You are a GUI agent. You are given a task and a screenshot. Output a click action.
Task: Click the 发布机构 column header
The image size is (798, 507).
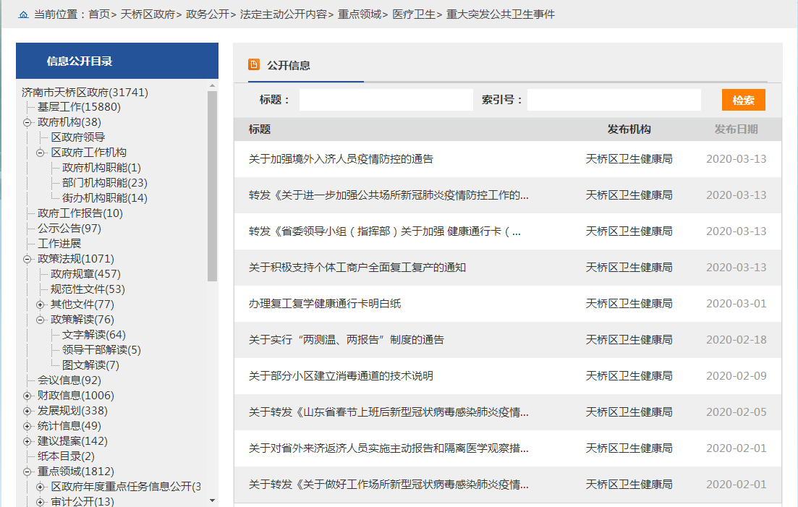pyautogui.click(x=629, y=129)
